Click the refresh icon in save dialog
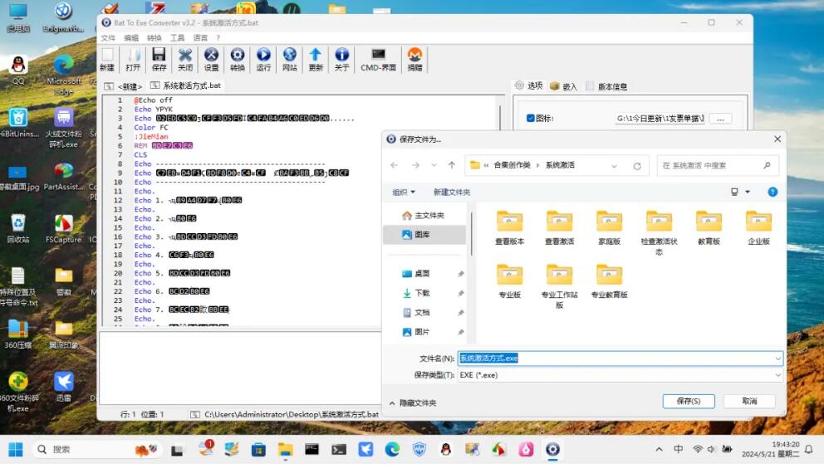This screenshot has width=824, height=473. 637,165
